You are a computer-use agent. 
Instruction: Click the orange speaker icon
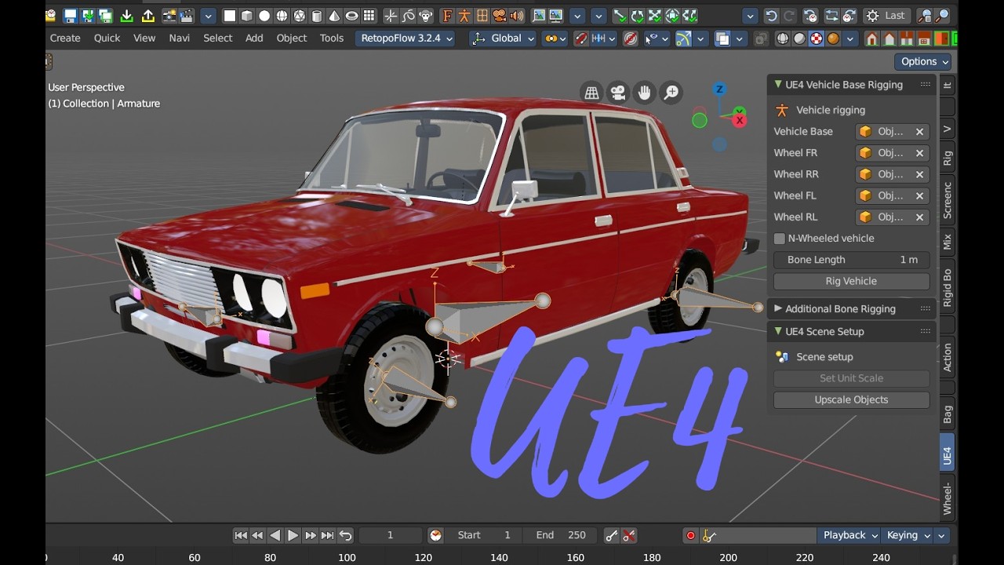pos(517,16)
